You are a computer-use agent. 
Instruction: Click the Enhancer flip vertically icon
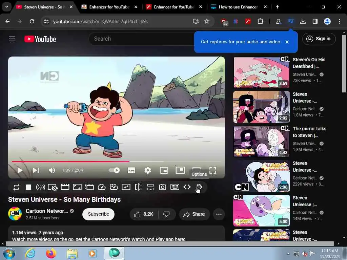(x=150, y=187)
